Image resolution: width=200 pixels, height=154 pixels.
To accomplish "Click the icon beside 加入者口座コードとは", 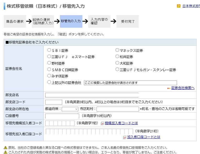I will point(125,137).
